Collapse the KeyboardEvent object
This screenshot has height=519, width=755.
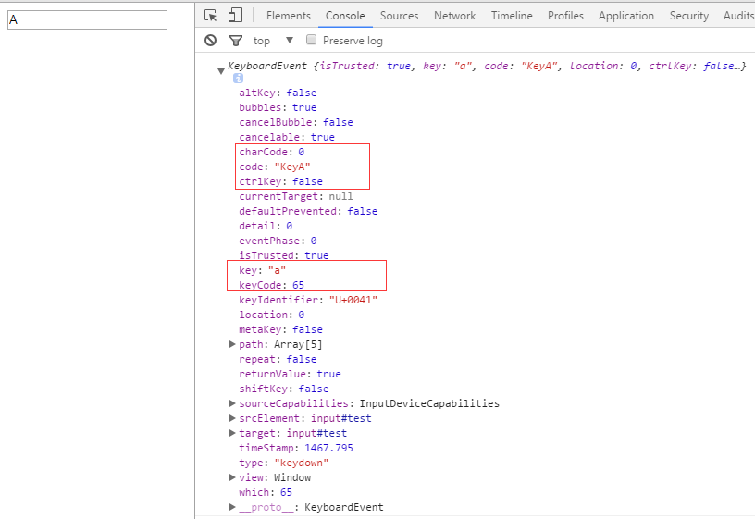click(221, 71)
